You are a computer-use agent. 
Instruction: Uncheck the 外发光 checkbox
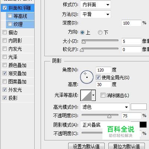pyautogui.click(x=4, y=89)
